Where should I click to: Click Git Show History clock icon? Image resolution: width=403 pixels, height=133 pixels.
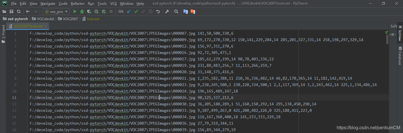tap(151, 11)
